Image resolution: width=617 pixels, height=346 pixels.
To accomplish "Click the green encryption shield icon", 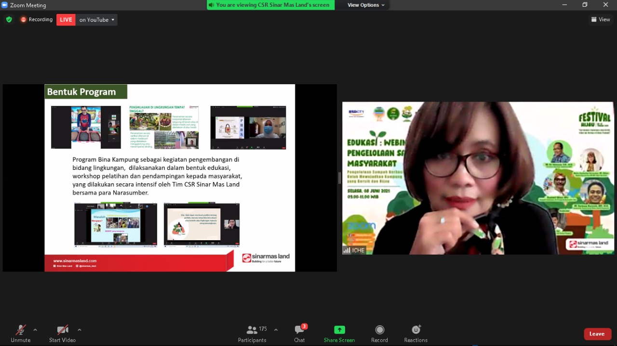I will (9, 20).
